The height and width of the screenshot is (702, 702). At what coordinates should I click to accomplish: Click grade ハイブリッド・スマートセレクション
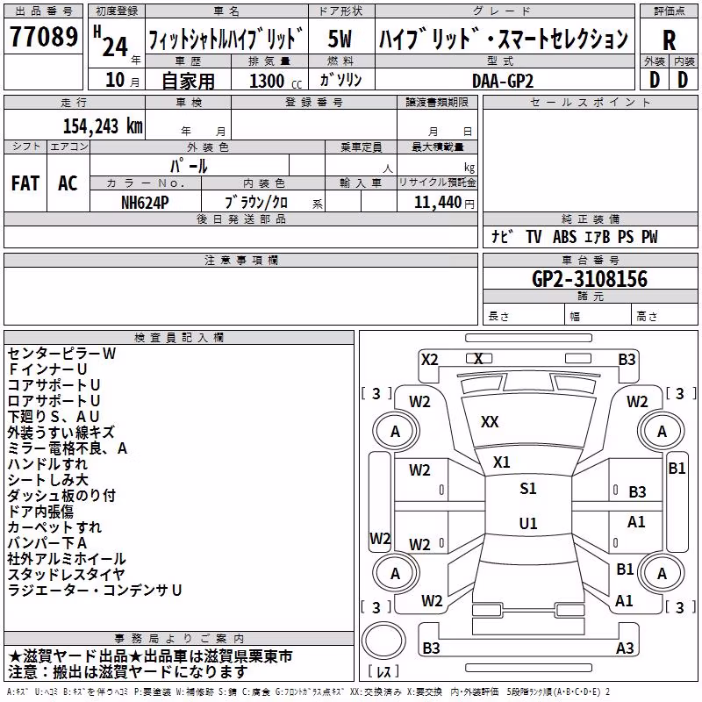[x=504, y=39]
